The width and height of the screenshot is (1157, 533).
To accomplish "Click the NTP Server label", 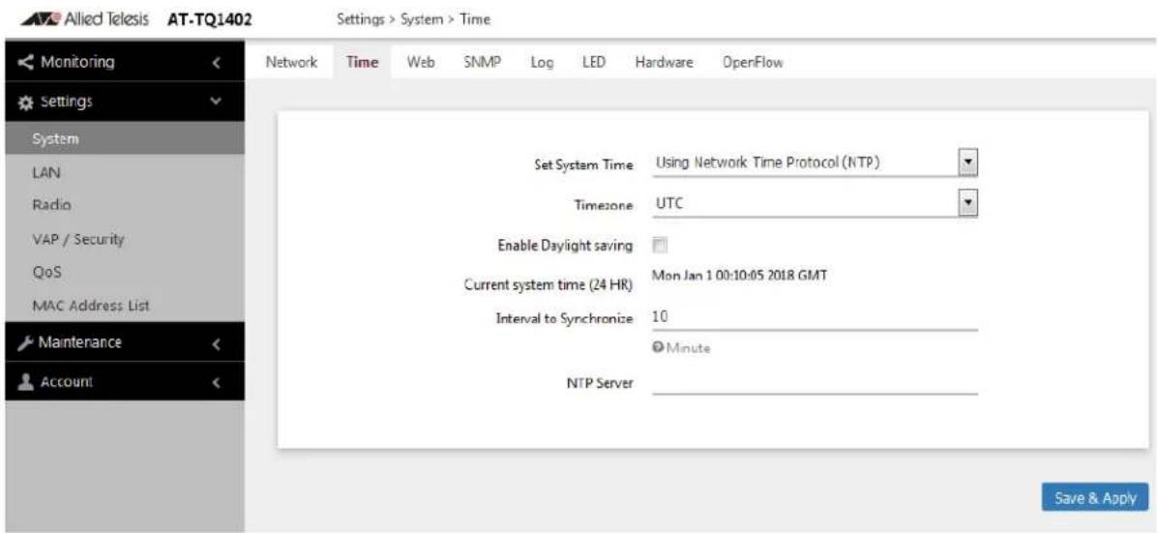I will coord(600,383).
